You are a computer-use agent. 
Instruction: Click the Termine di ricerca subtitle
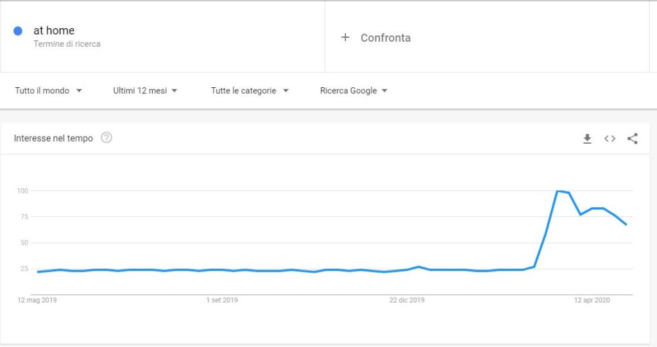(67, 44)
